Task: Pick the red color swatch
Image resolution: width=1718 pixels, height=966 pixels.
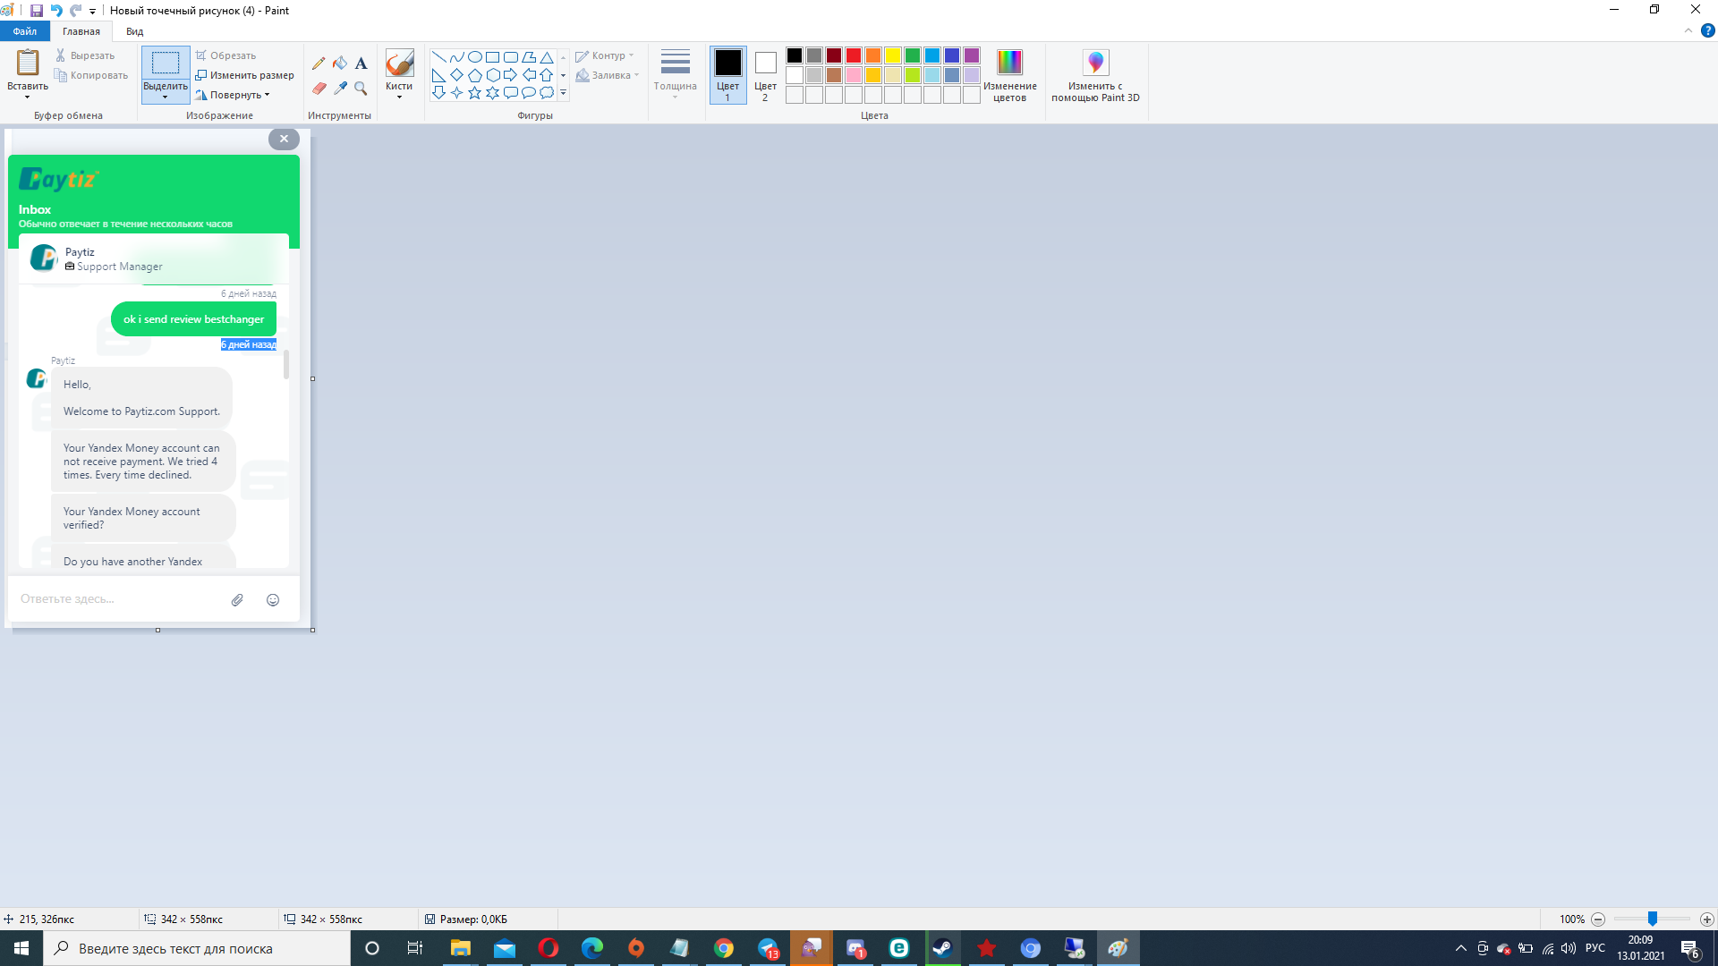Action: [854, 55]
